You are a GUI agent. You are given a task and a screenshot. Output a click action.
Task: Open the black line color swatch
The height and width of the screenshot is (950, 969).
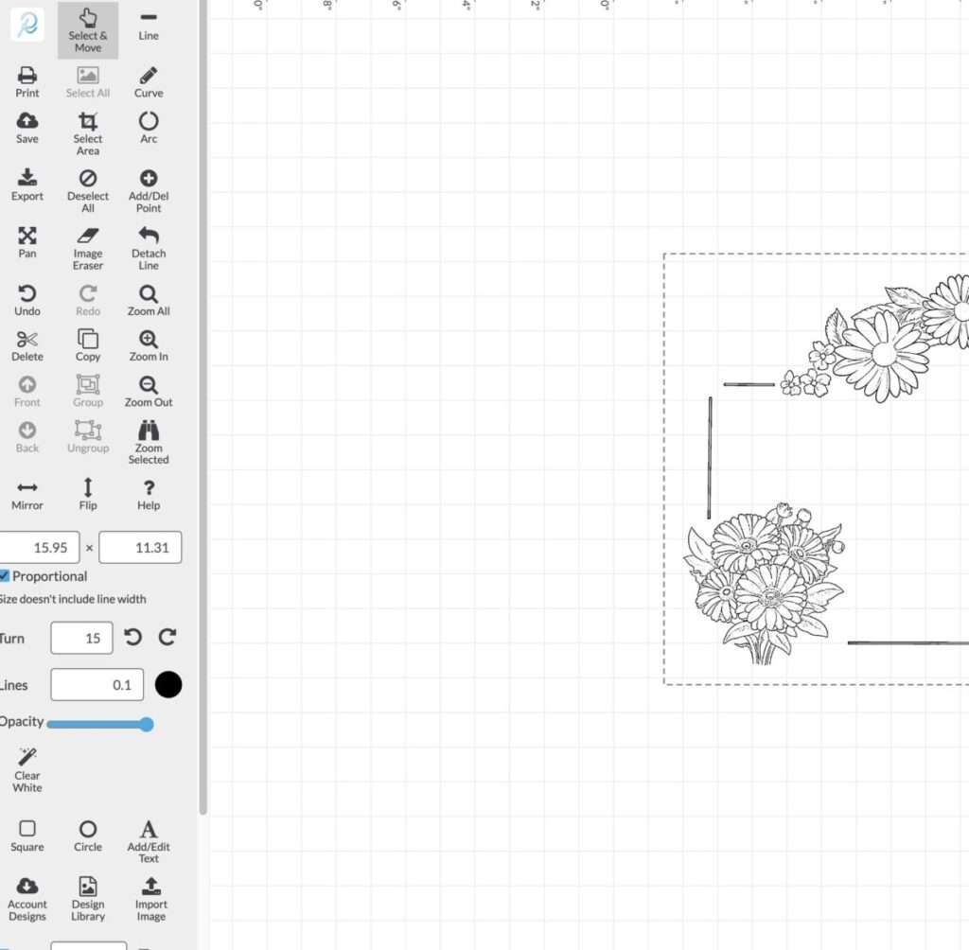(168, 685)
